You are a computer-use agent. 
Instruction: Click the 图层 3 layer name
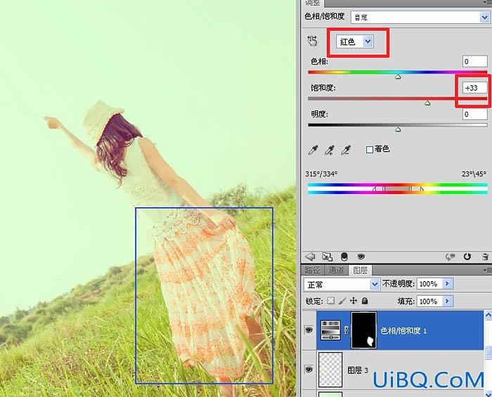[x=358, y=370]
